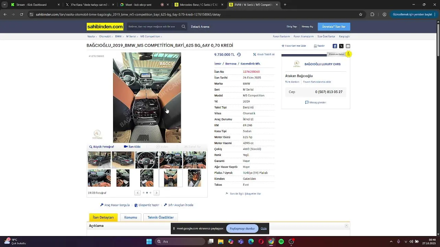Click İlan ile İlgili Şikayetim Var

click(x=243, y=193)
